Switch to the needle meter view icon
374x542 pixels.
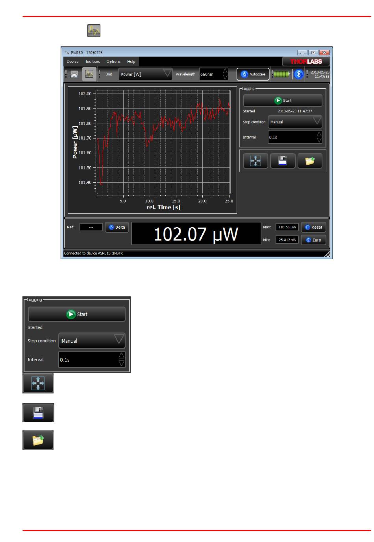tap(74, 74)
